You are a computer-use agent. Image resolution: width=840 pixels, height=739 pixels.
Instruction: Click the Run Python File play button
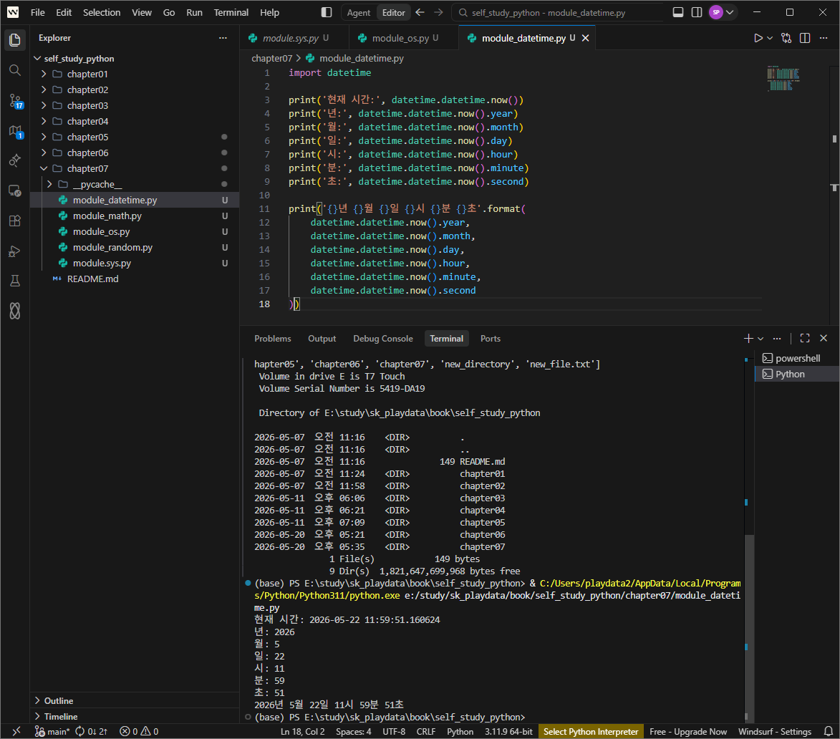point(758,38)
